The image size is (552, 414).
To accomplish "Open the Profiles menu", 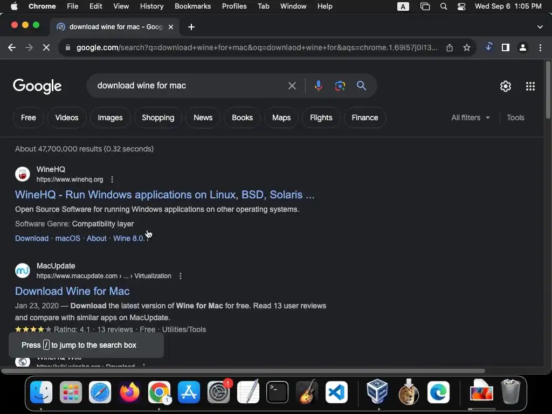I will point(234,6).
